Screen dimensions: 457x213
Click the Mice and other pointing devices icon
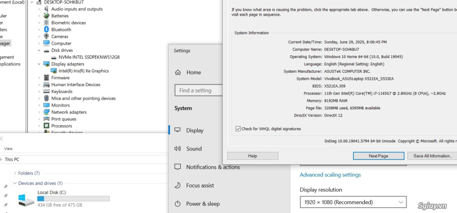click(x=46, y=98)
